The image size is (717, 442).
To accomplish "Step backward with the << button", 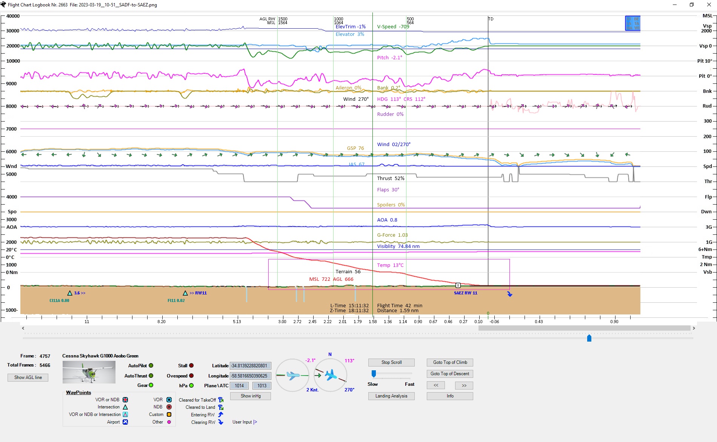I will [x=436, y=385].
